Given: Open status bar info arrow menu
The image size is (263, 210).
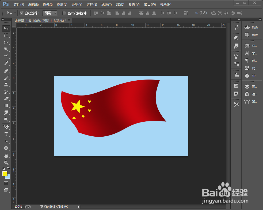Looking at the screenshot, I should (78, 207).
